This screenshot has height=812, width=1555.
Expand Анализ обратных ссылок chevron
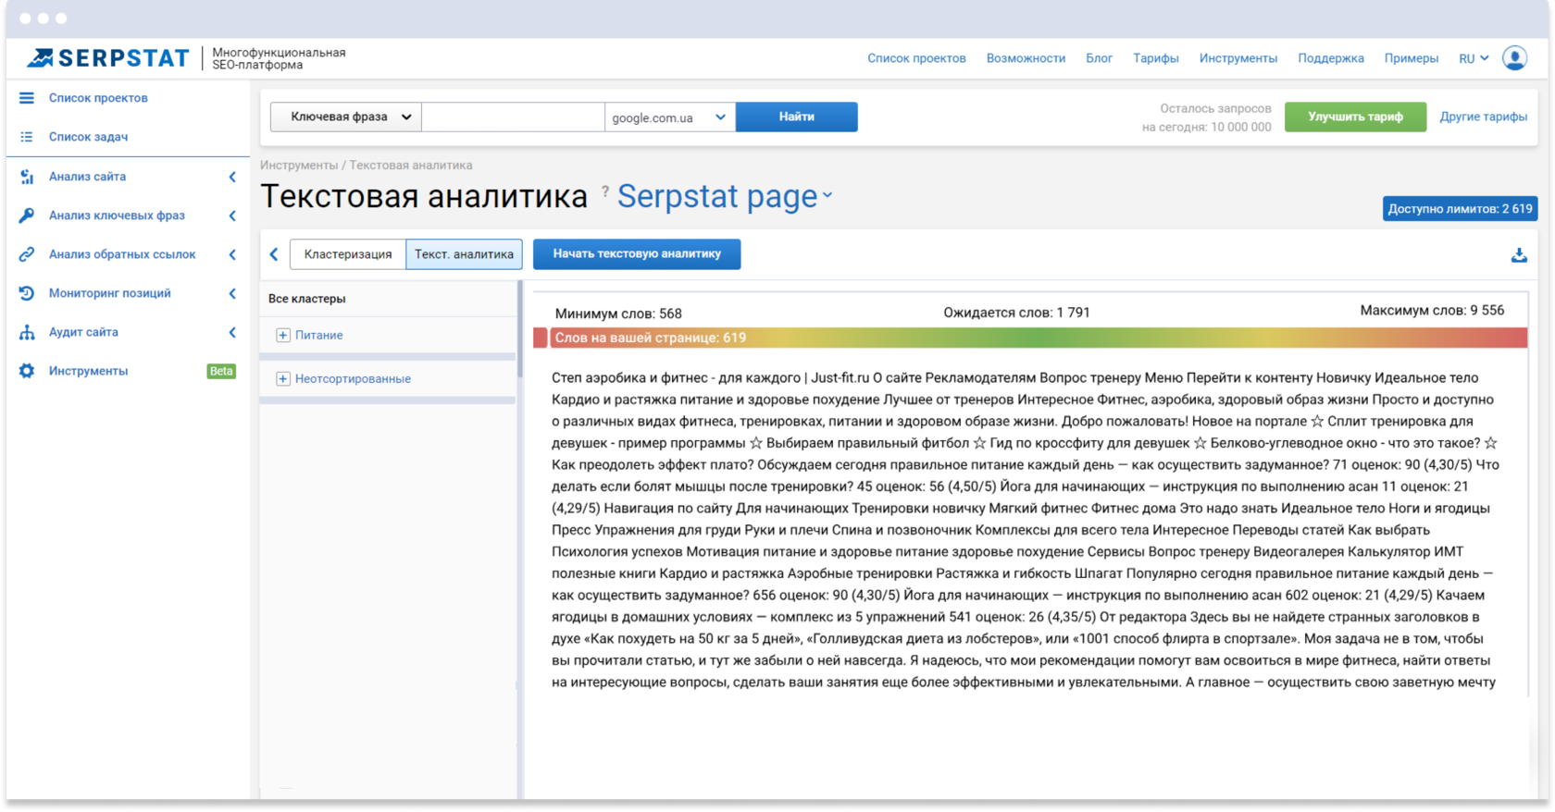(232, 254)
